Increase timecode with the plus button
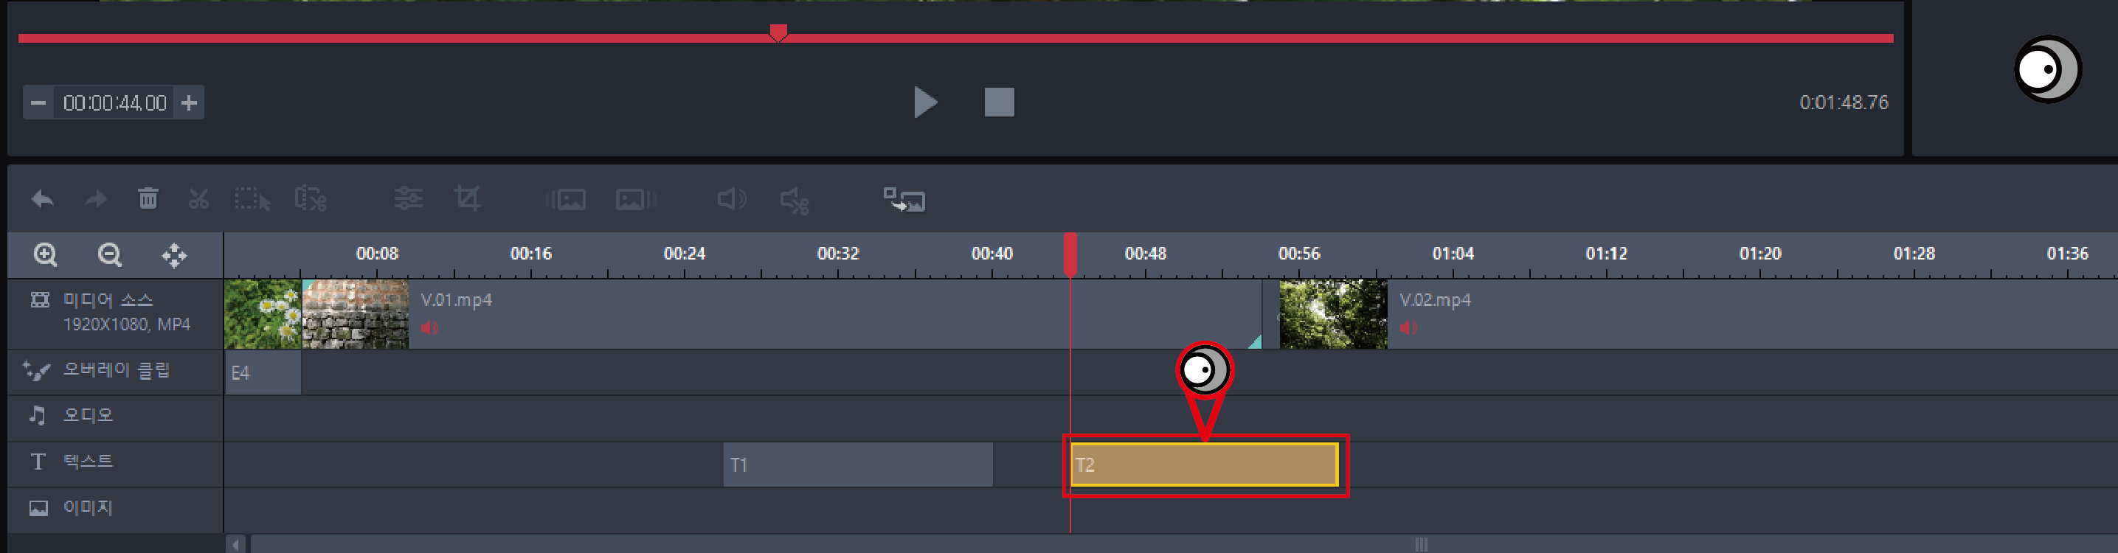This screenshot has width=2118, height=553. coord(189,102)
